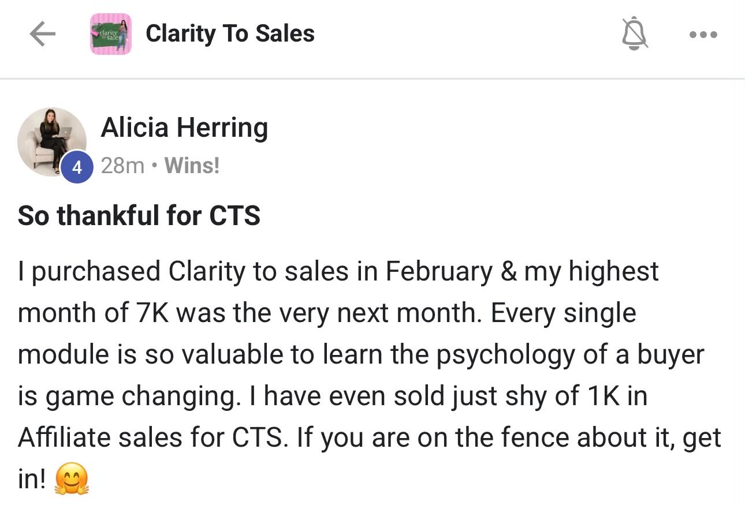
Task: Open Alicia Herring's profile name link
Action: tap(184, 128)
